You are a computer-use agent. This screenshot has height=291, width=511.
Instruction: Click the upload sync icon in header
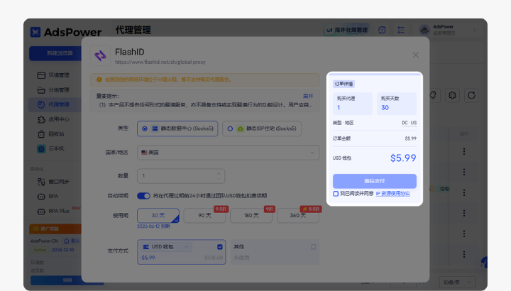pos(382,30)
